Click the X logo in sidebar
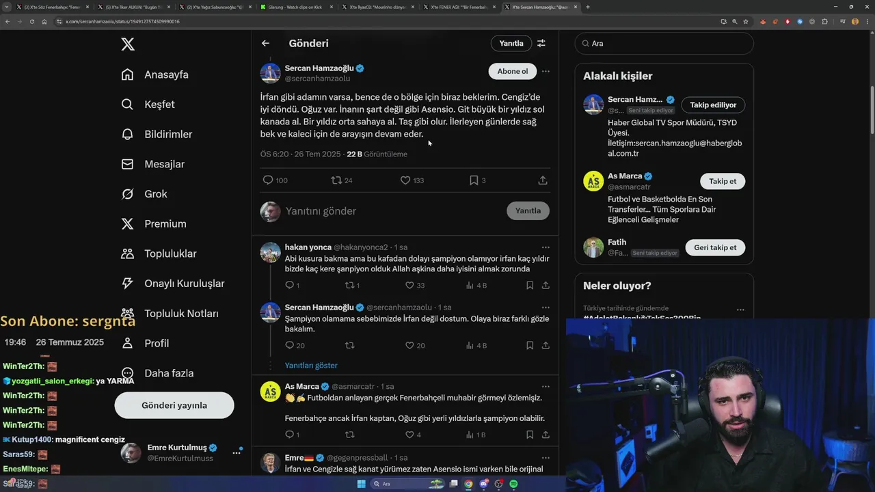Screen dimensions: 875x492 pyautogui.click(x=128, y=44)
